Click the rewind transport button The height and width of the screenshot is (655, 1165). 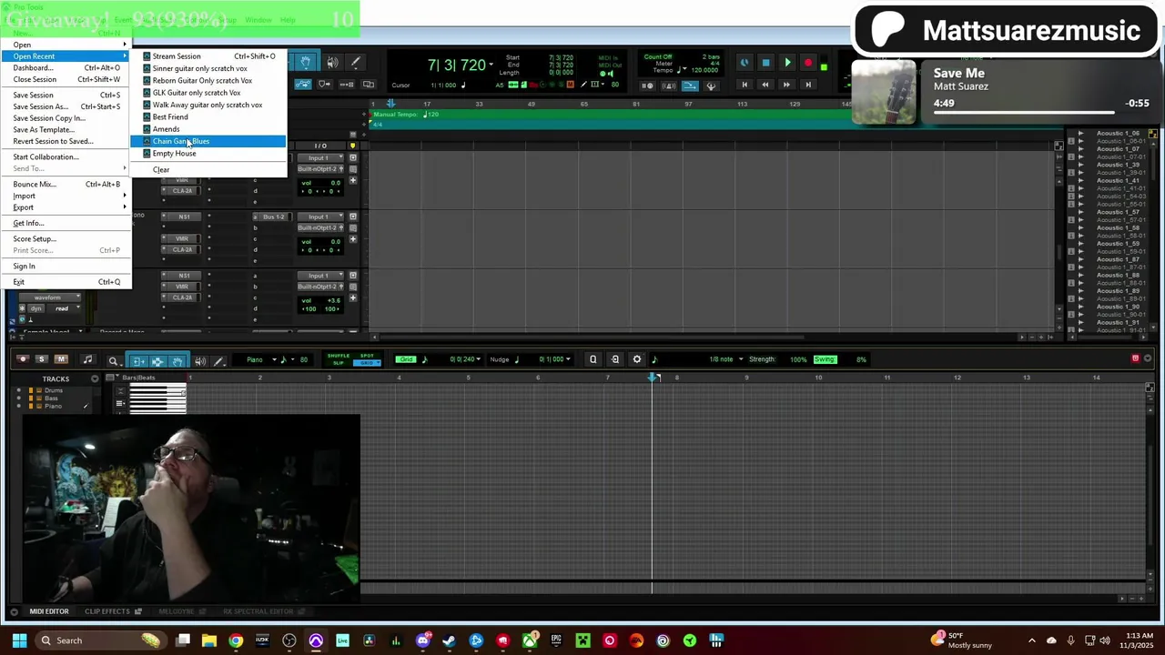[765, 85]
